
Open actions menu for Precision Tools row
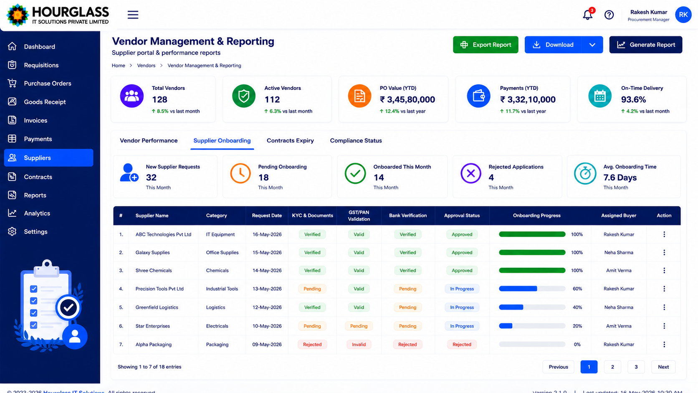point(664,289)
